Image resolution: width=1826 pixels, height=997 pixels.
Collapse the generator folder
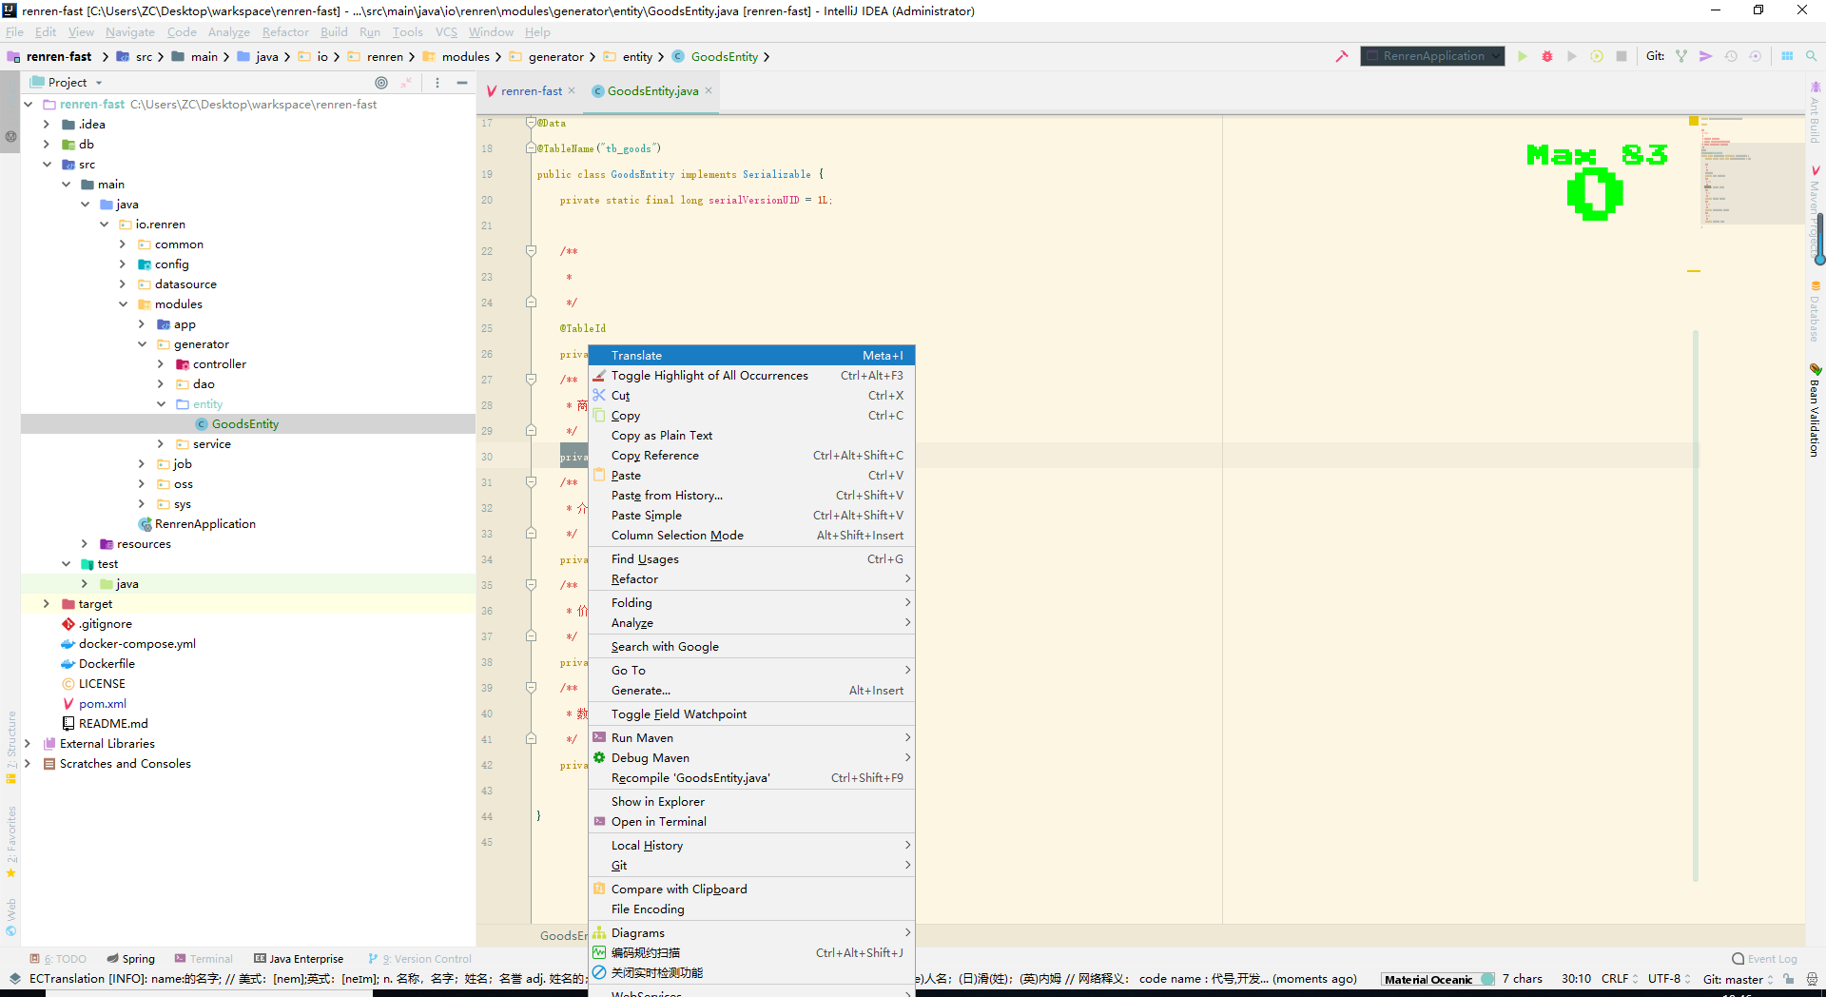pyautogui.click(x=142, y=344)
